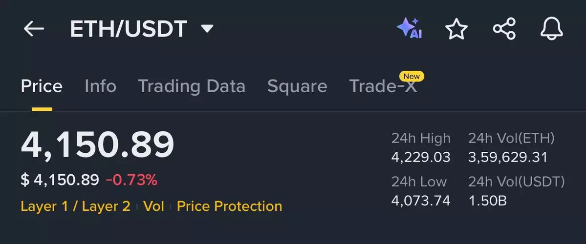
Task: Open the Price Protection link
Action: point(229,206)
